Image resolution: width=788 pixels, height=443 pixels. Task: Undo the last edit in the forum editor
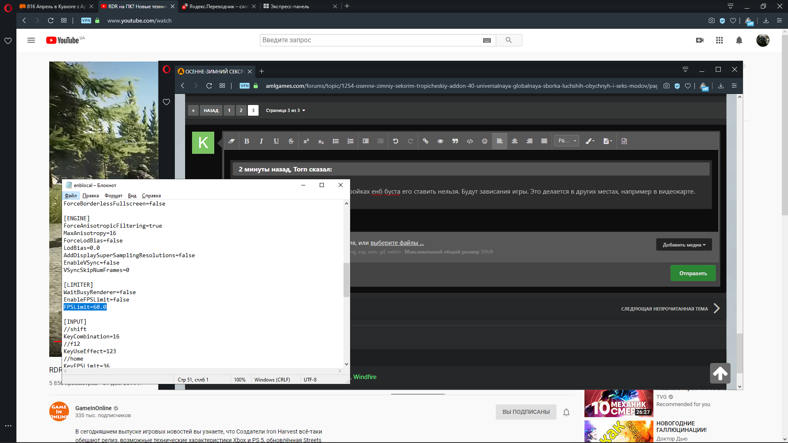396,141
